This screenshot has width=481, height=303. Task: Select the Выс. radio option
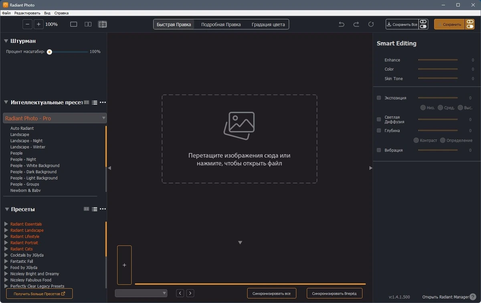coord(460,108)
